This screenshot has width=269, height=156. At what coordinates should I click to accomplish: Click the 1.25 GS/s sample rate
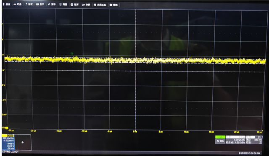[x=240, y=142]
